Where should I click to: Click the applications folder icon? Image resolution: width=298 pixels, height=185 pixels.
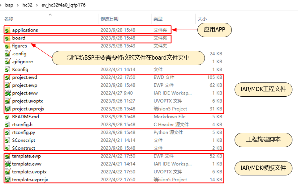point(8,30)
